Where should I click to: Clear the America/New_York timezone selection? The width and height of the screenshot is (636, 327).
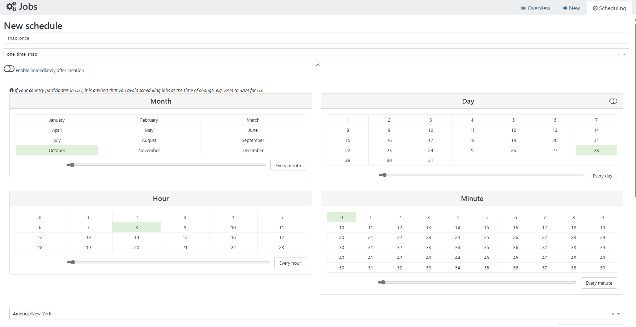(x=613, y=314)
